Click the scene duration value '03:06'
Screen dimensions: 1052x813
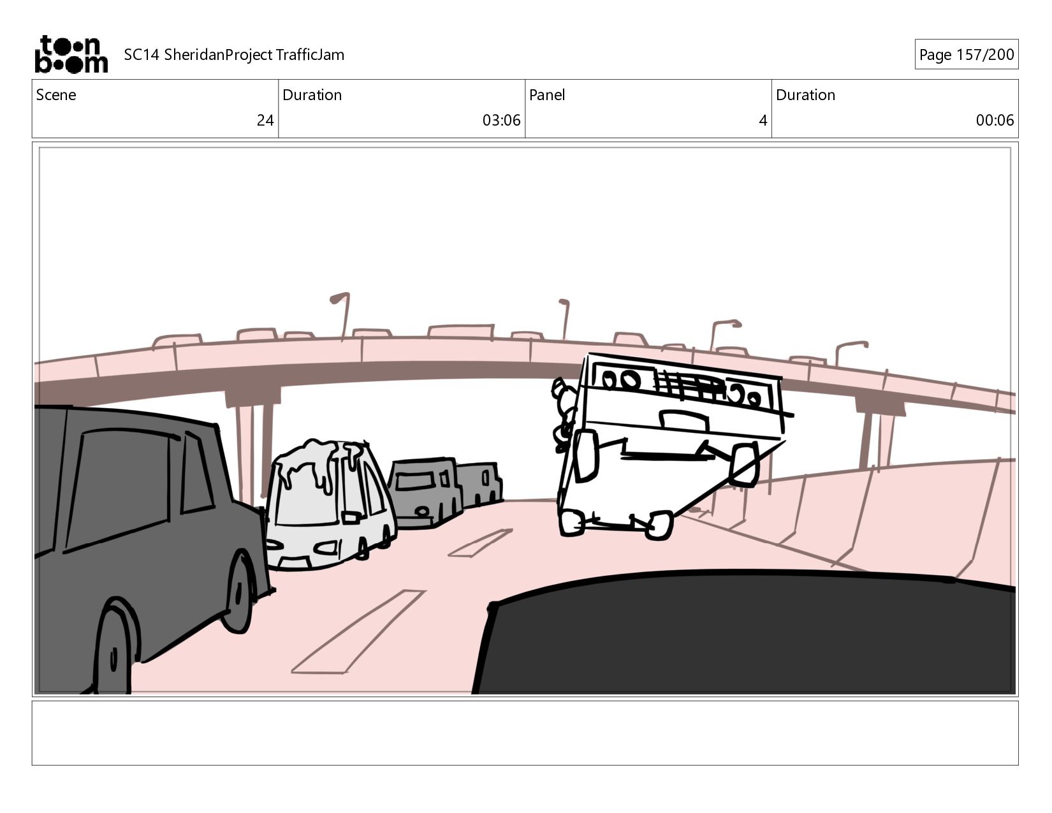pos(501,121)
